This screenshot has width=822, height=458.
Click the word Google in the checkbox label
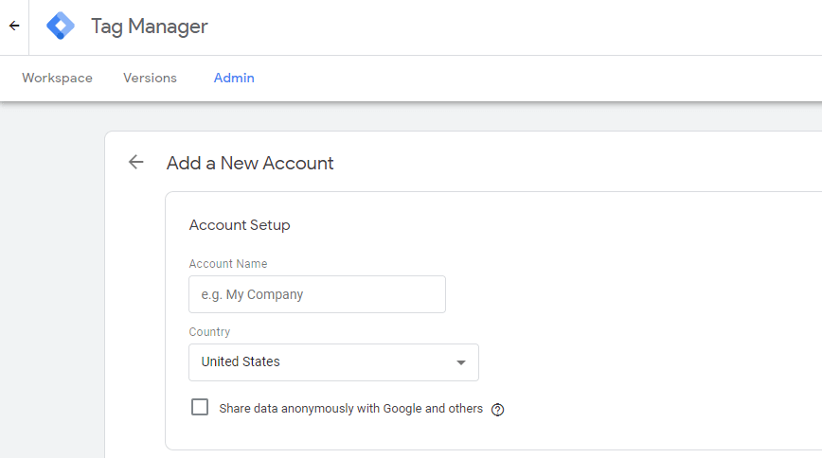pos(402,409)
